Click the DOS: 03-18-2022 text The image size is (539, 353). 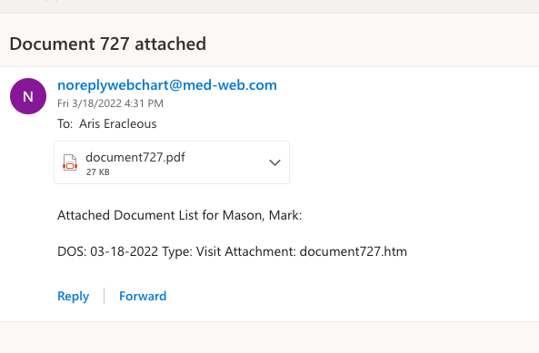pos(107,251)
